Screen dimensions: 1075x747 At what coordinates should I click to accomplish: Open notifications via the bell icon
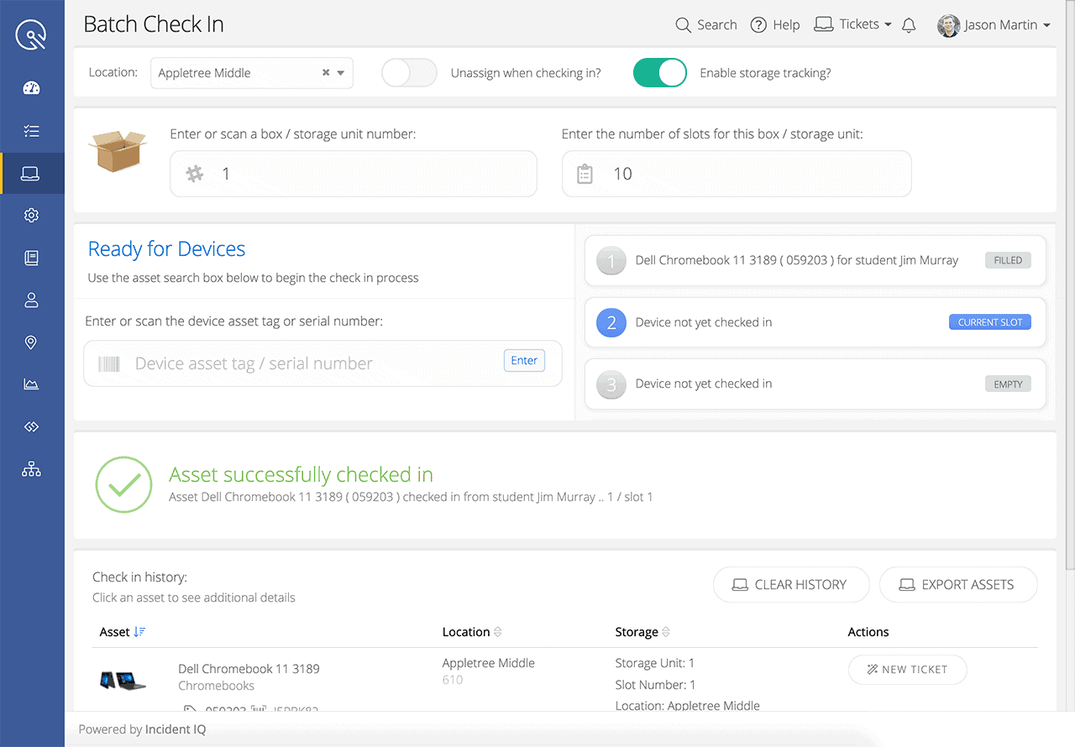point(909,24)
